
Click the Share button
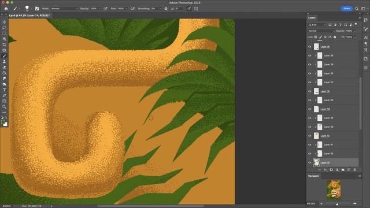(x=347, y=9)
